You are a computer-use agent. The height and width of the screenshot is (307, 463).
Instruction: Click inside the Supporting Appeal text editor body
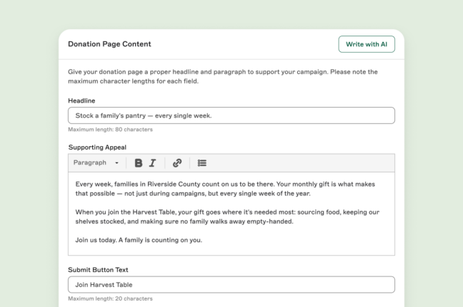(231, 214)
